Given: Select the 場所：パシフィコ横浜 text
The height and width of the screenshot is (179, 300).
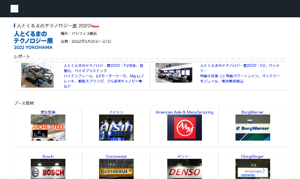Looking at the screenshot, I should (x=79, y=34).
